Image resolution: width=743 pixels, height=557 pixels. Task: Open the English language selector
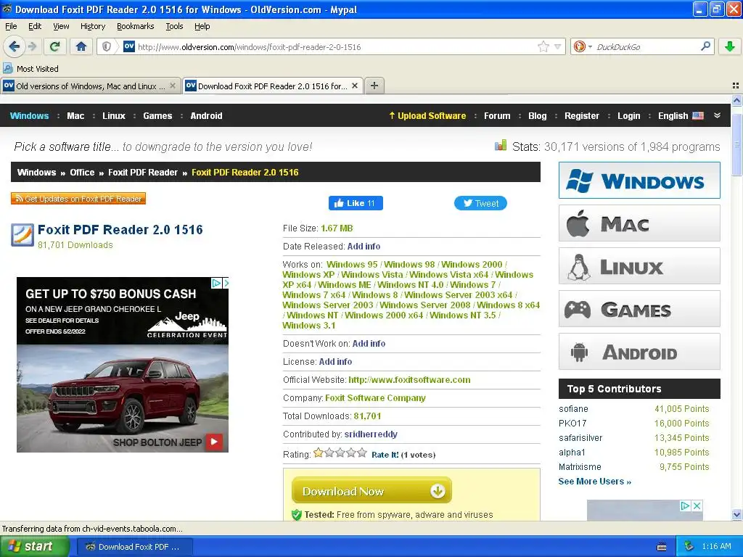(681, 115)
